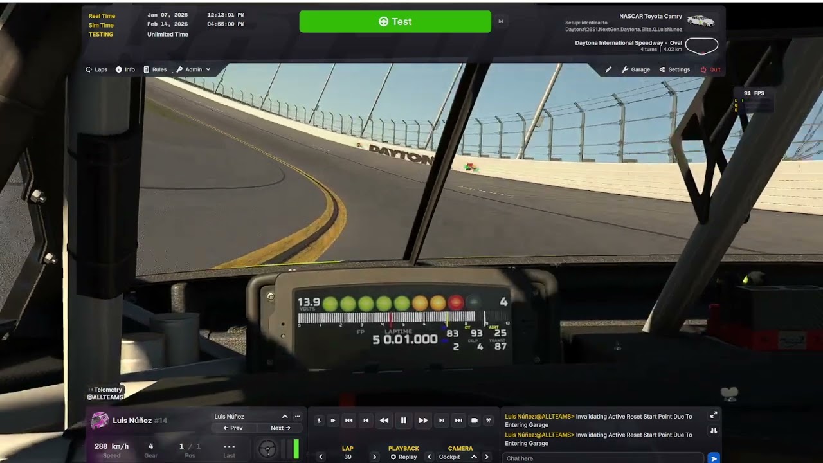This screenshot has height=463, width=823.
Task: Open the driver options three-dot menu
Action: (x=297, y=417)
